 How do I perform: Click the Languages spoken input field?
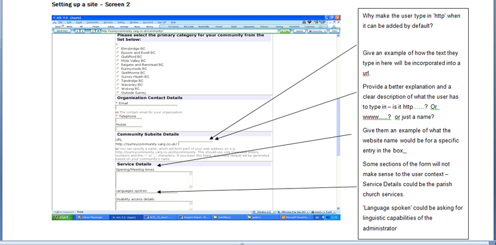pos(146,195)
